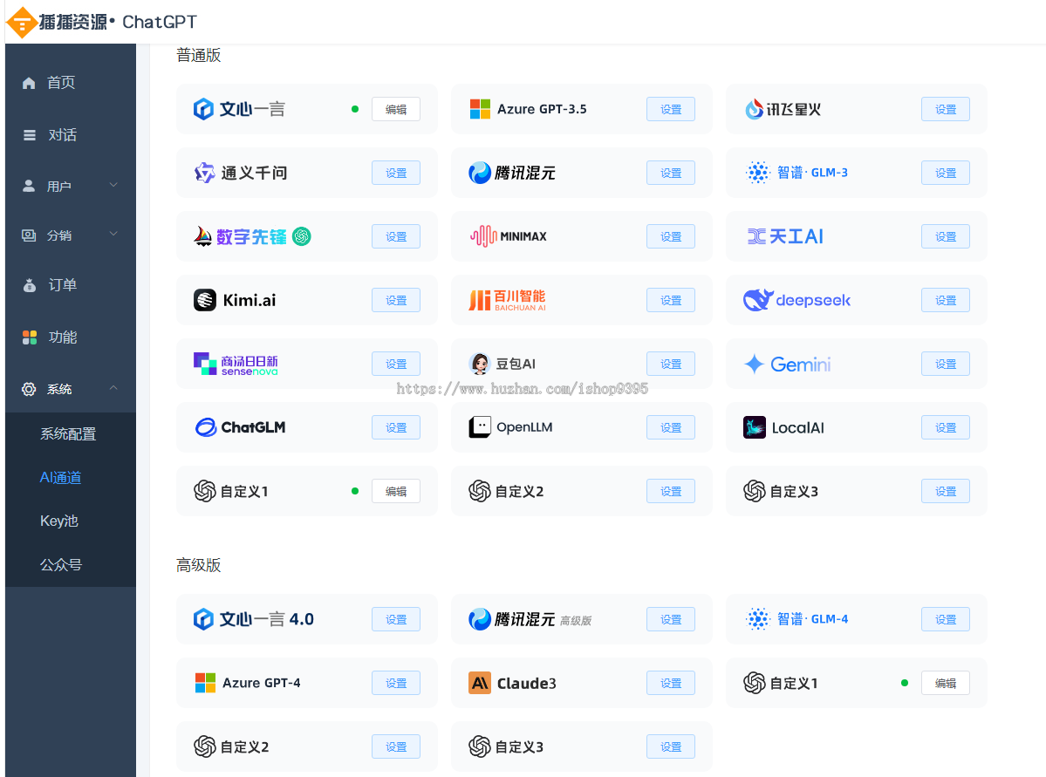The width and height of the screenshot is (1046, 777).
Task: Select 系统配置 in the sidebar submenu
Action: coord(68,434)
